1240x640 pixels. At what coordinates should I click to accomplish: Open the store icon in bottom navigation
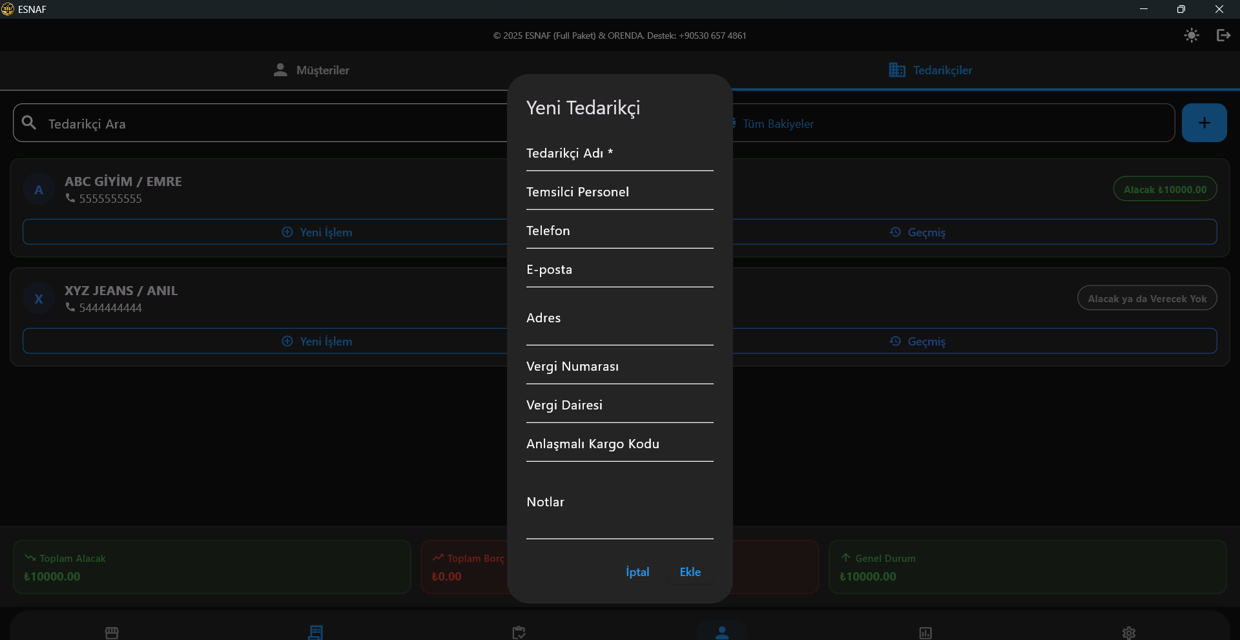click(112, 632)
